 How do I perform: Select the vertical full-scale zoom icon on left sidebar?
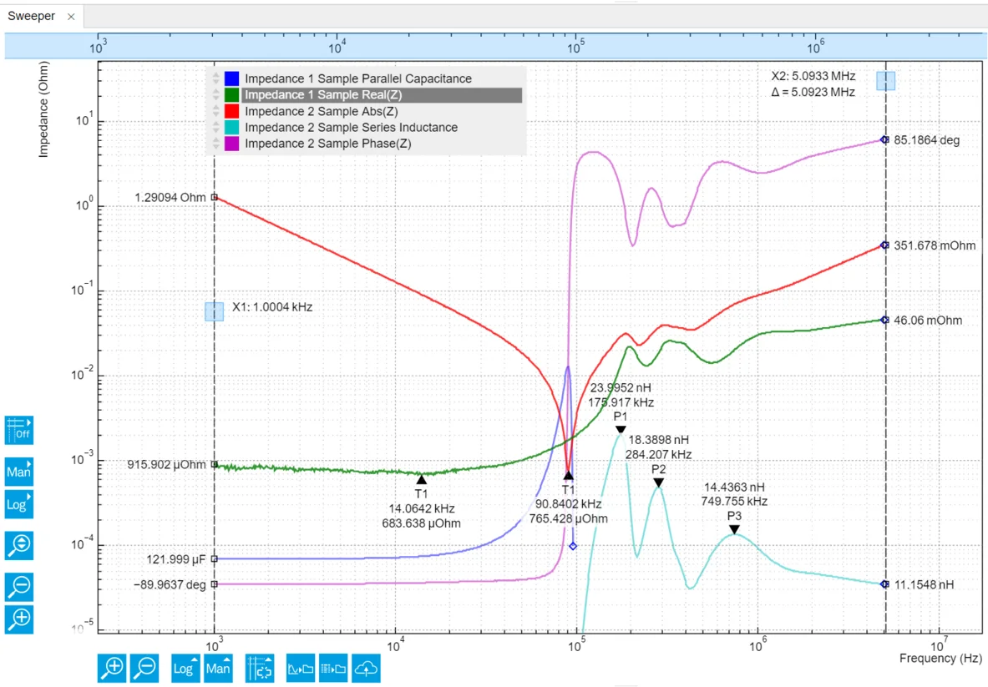coord(18,545)
